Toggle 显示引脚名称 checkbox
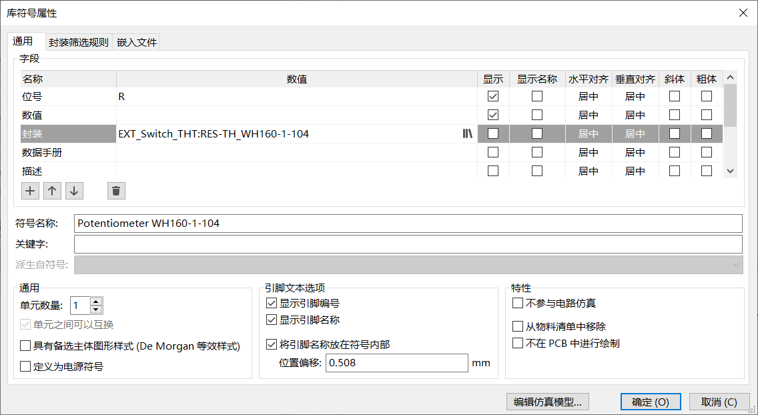Image resolution: width=758 pixels, height=415 pixels. [272, 320]
